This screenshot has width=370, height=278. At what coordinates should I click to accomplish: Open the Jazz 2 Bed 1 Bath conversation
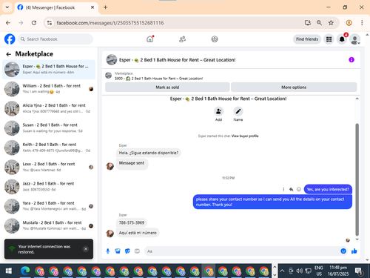pos(49,186)
